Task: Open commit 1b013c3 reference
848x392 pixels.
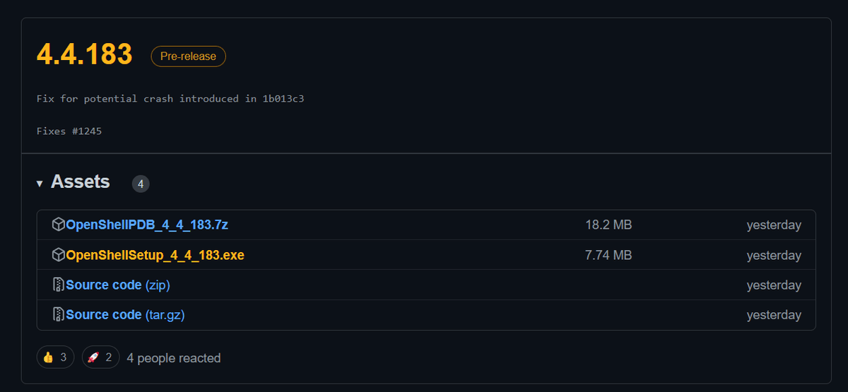Action: pyautogui.click(x=283, y=99)
